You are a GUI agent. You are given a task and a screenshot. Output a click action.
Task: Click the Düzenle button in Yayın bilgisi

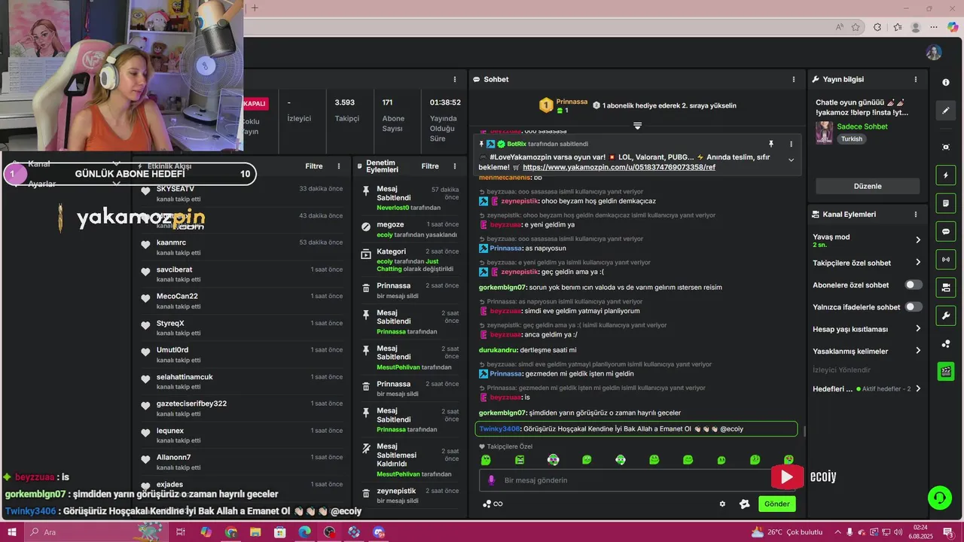[868, 186]
